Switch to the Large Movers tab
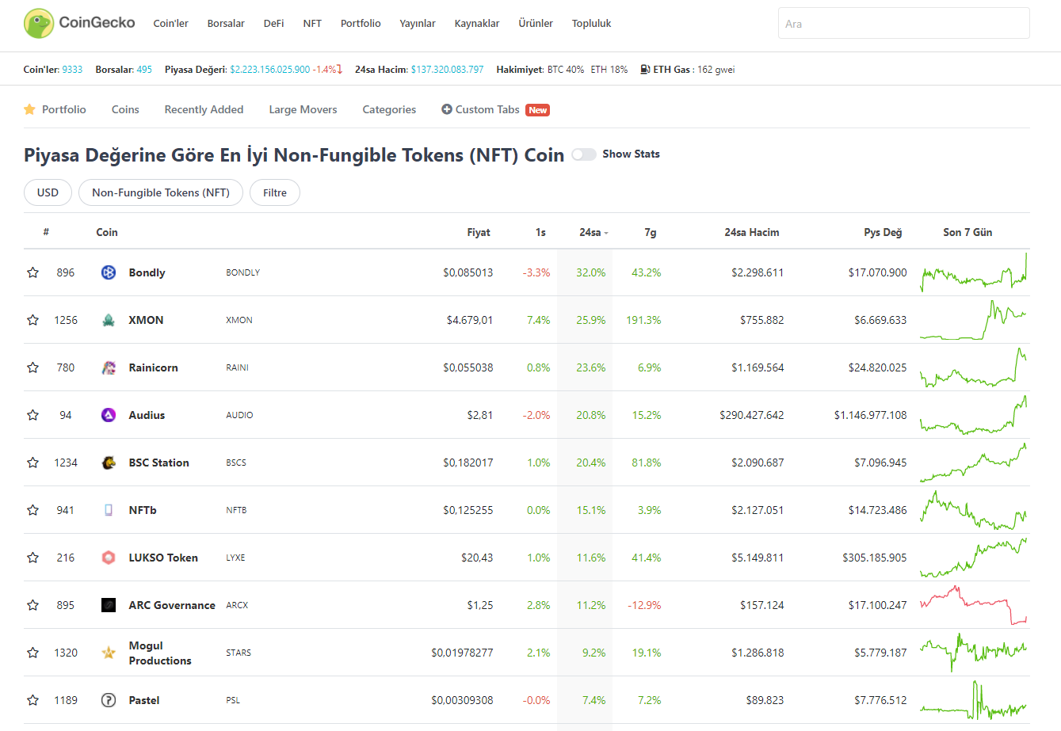Screen dimensions: 1061x731 tap(303, 109)
